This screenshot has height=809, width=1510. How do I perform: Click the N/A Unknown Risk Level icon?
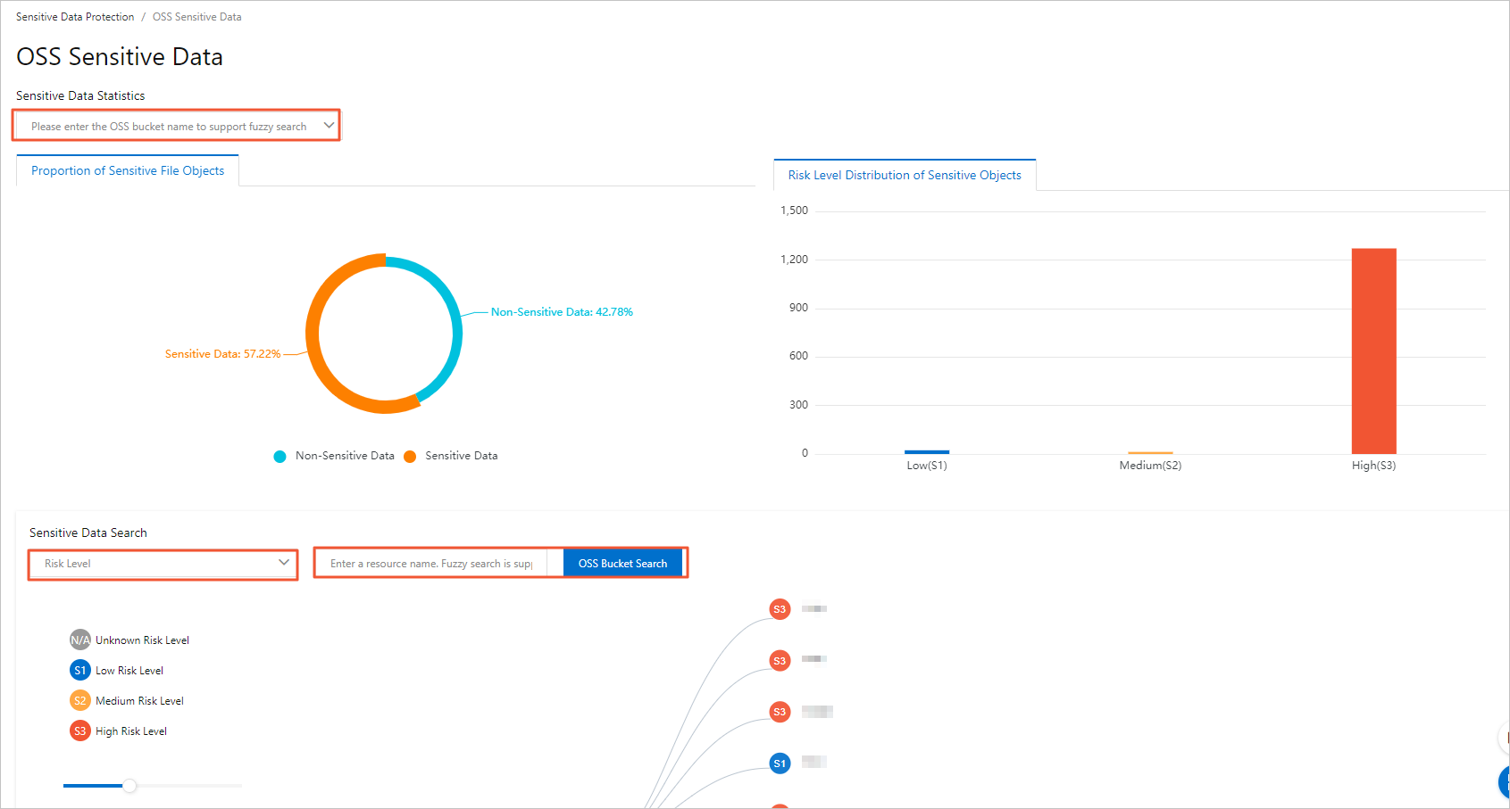point(80,640)
